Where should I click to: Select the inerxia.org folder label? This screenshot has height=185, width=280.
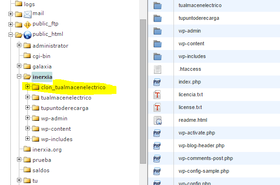click(47, 150)
